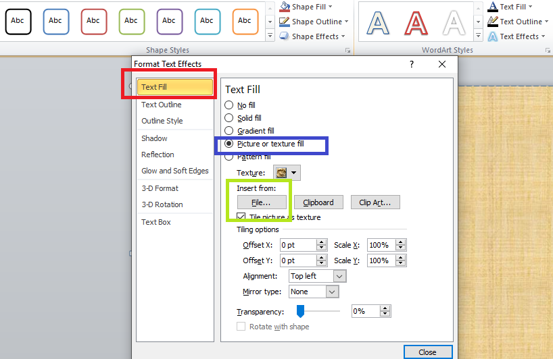Screen dimensions: 553x359
Task: Uncheck Tile picture as texture
Action: [242, 217]
